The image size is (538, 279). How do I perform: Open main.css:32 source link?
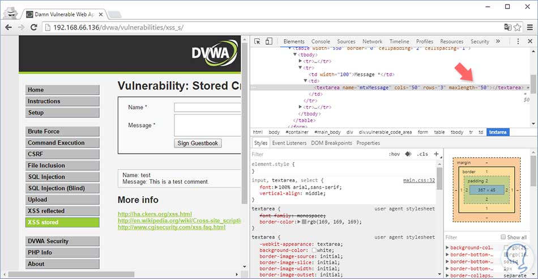[x=419, y=180]
